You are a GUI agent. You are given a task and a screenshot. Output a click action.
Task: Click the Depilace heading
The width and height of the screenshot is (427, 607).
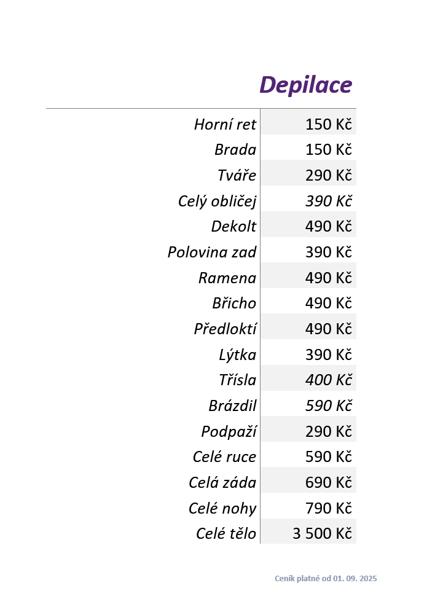tap(305, 85)
